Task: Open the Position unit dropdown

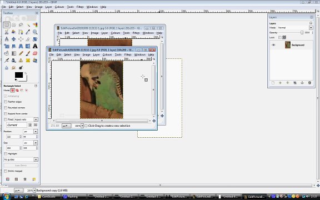Action: point(36,131)
